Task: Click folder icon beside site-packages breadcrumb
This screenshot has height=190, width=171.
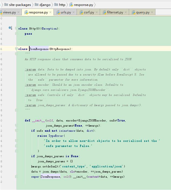Action: tap(6, 5)
